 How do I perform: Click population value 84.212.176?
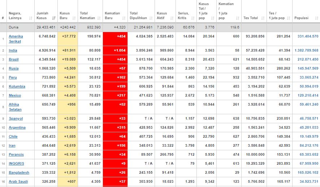(309, 145)
